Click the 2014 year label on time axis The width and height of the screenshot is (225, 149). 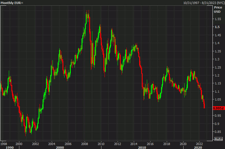[134, 144]
